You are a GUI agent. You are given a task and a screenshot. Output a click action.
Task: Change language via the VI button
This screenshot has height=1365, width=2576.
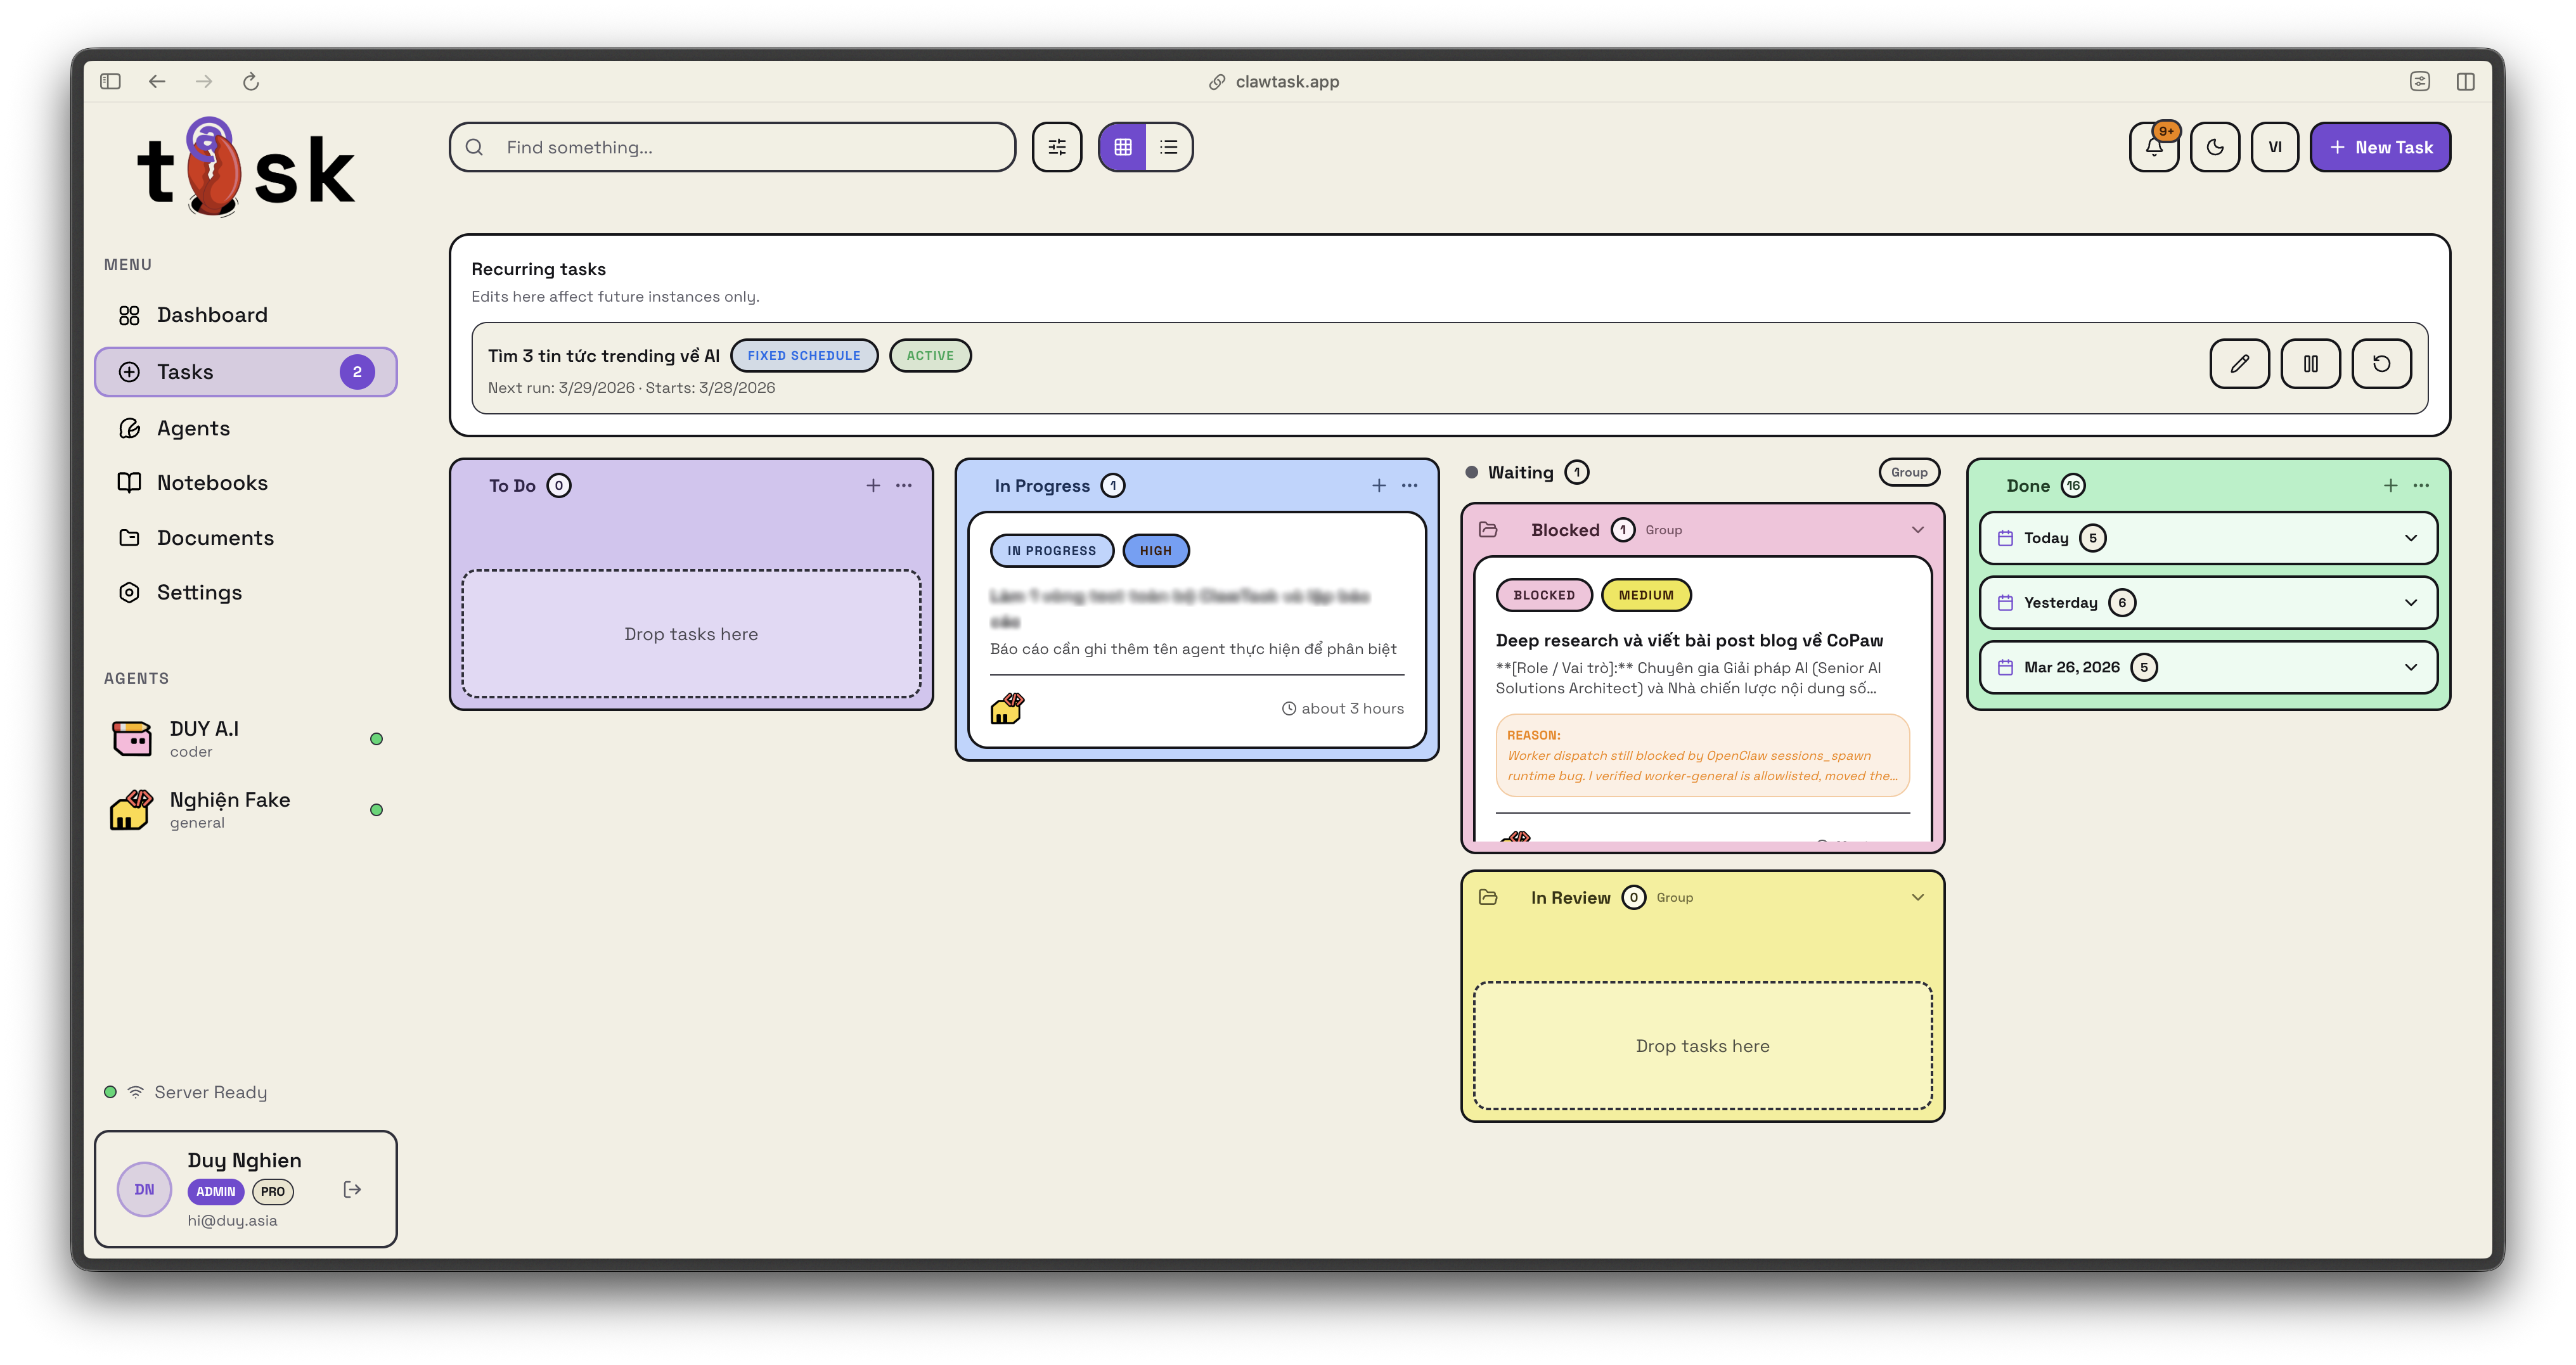[x=2274, y=147]
